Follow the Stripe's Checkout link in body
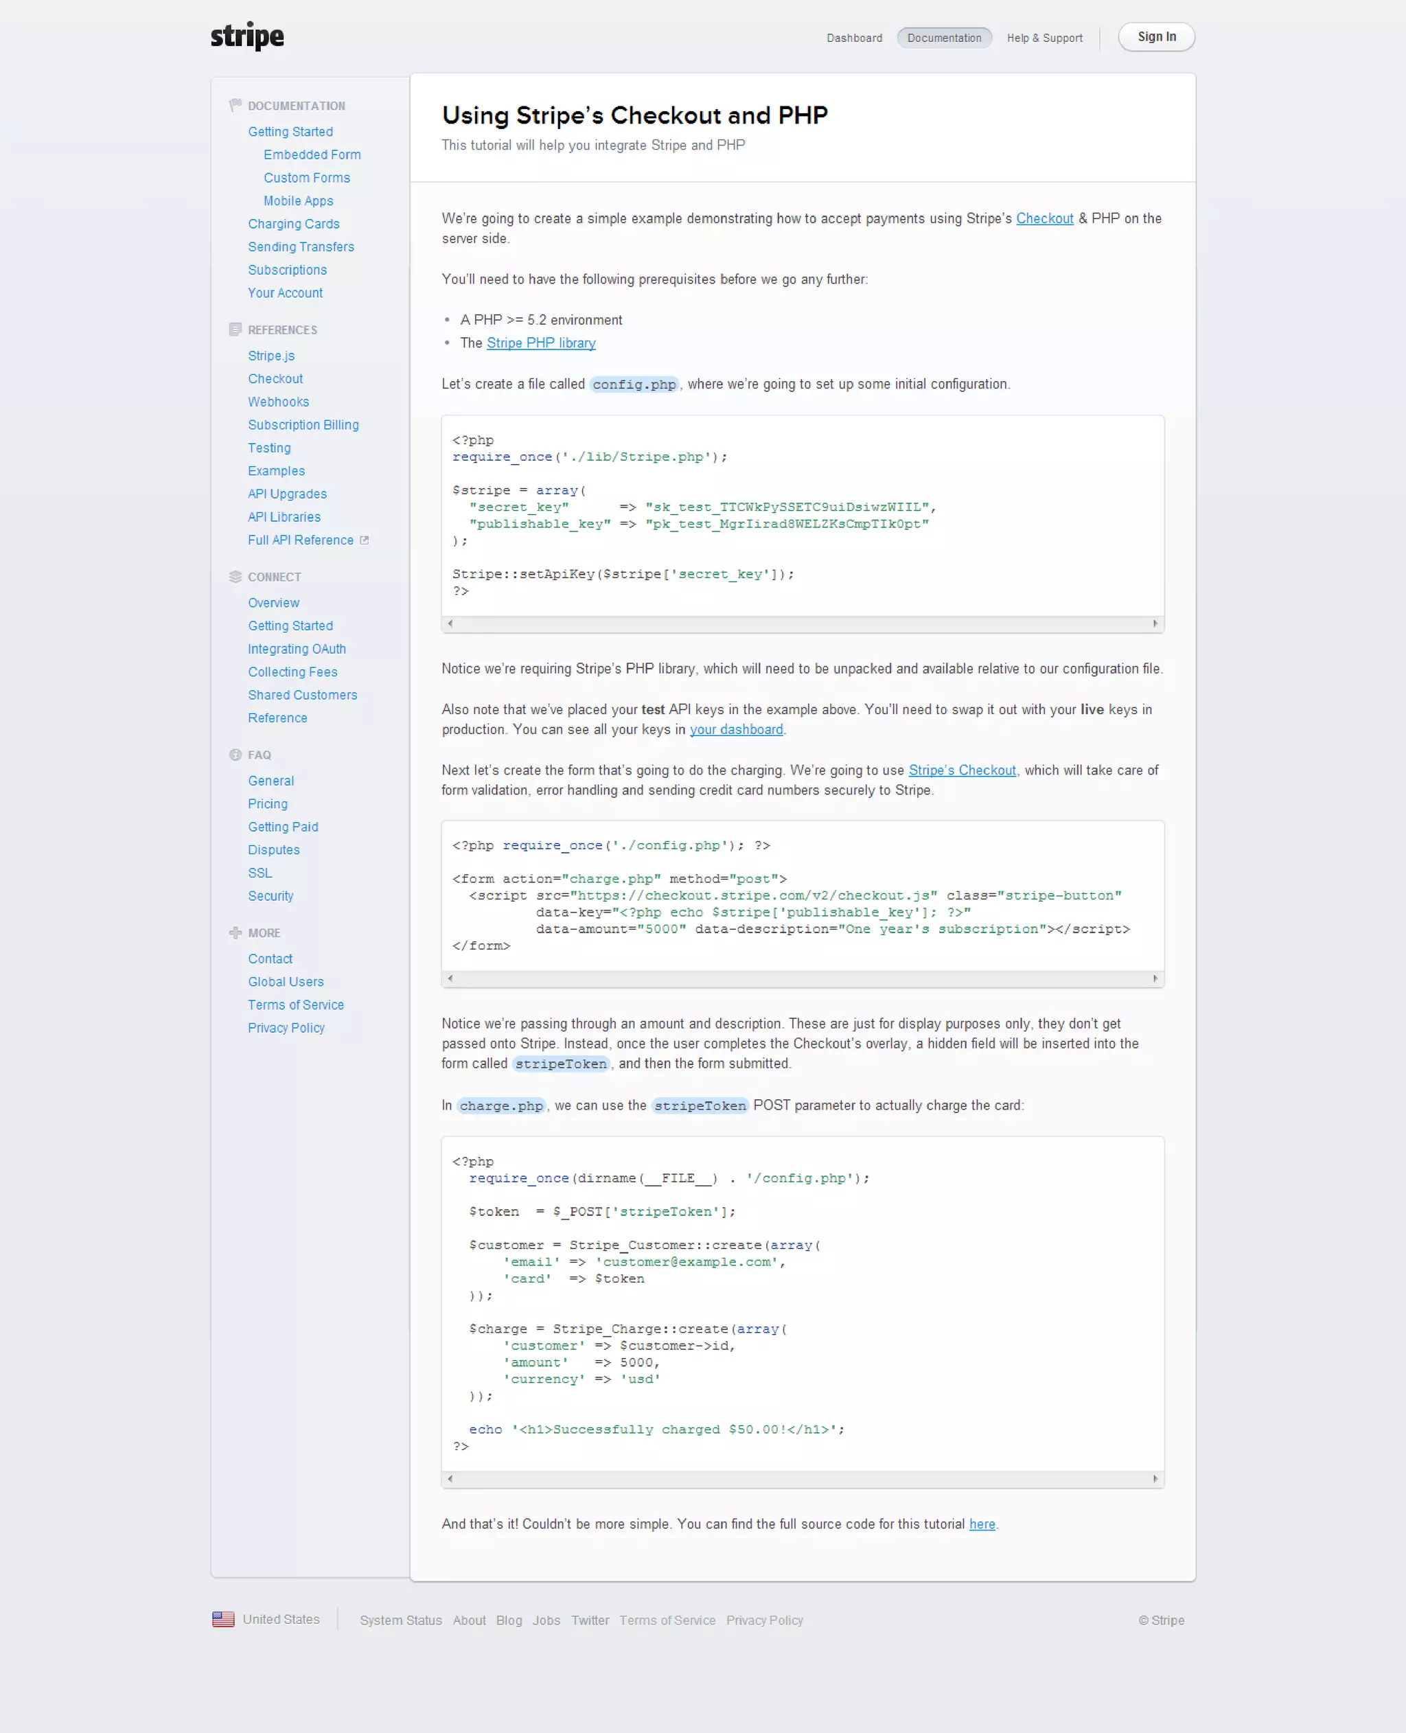Screen dimensions: 1406x1733 tap(963, 771)
